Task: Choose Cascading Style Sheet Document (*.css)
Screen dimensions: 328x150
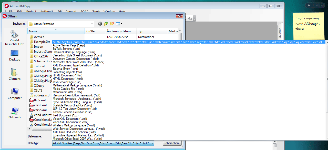Action: click(77, 55)
